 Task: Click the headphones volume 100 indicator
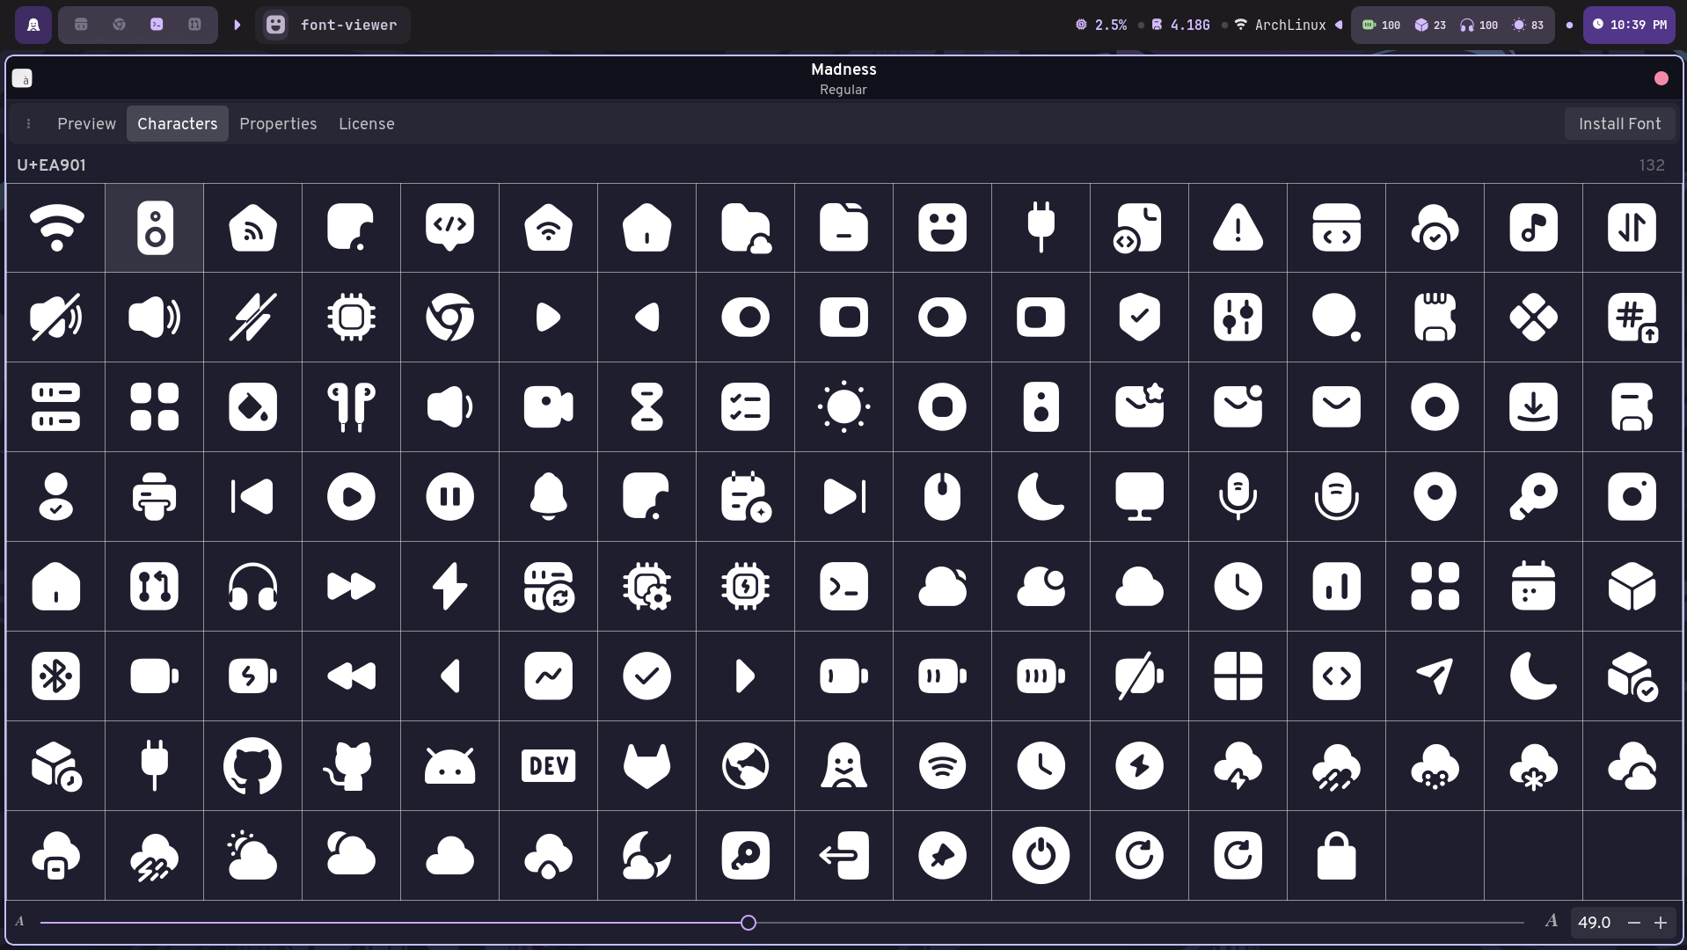[1479, 25]
